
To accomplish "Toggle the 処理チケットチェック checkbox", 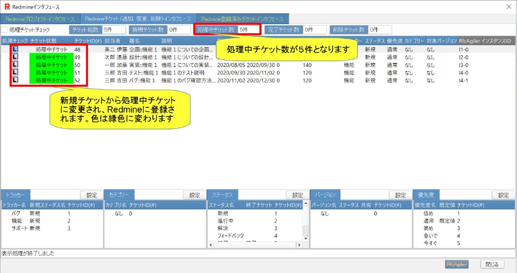I will point(4,29).
